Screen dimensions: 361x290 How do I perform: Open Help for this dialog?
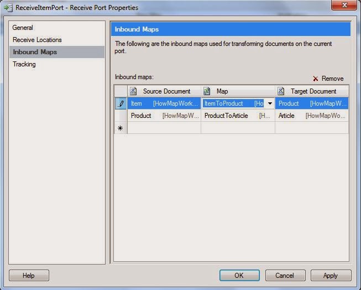pyautogui.click(x=29, y=275)
